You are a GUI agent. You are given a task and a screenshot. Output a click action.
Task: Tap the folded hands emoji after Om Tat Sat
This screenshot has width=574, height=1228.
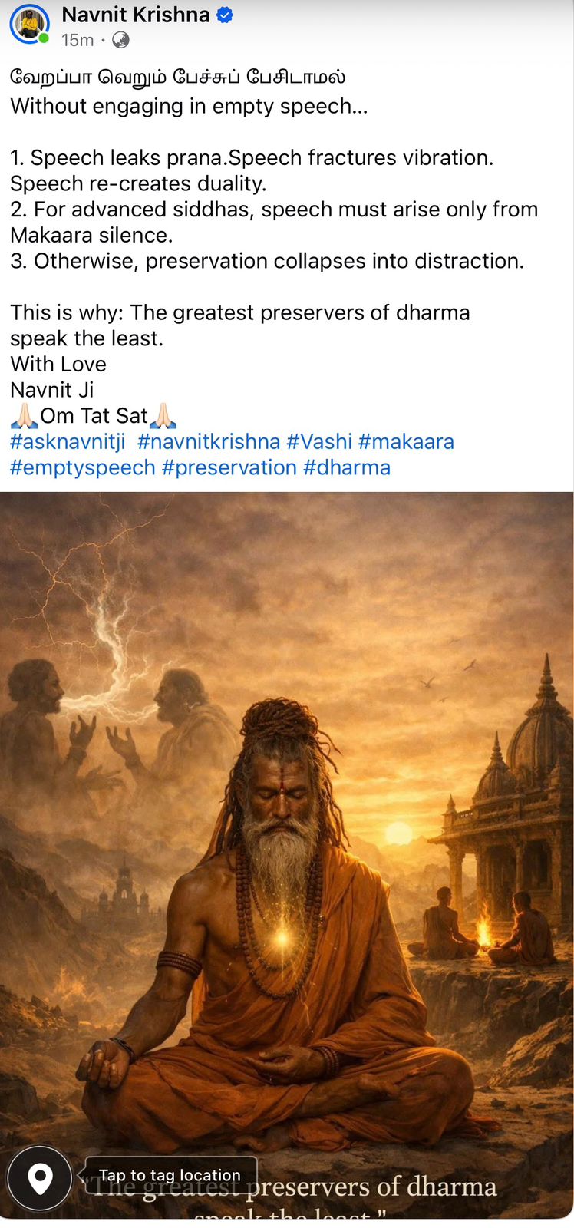click(163, 416)
